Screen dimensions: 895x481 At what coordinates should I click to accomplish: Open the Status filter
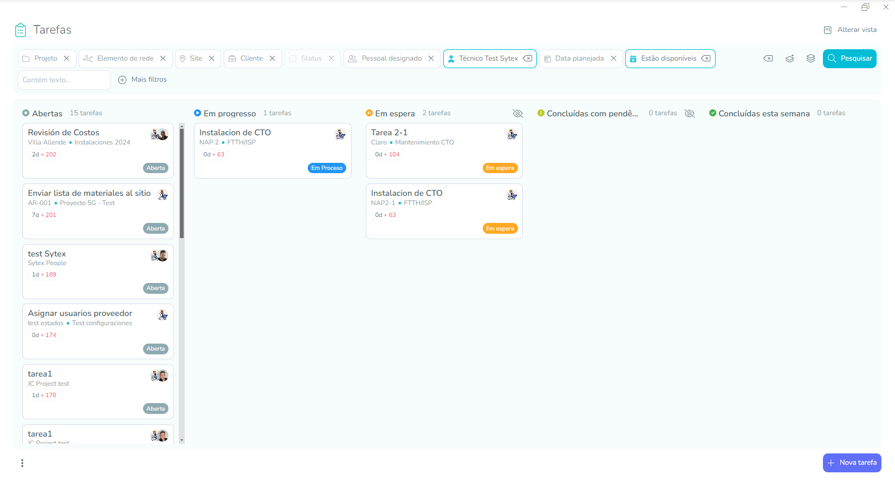306,58
